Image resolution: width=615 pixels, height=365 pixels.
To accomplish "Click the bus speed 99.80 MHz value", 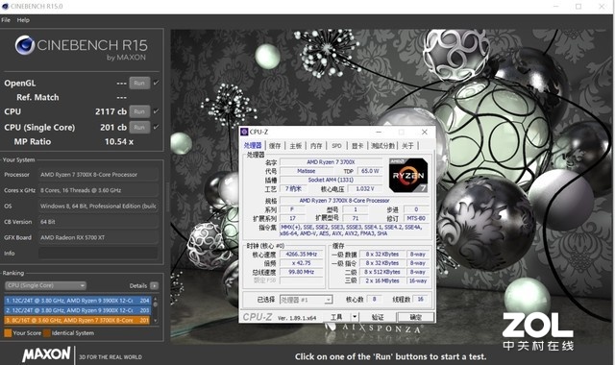I will pos(301,272).
